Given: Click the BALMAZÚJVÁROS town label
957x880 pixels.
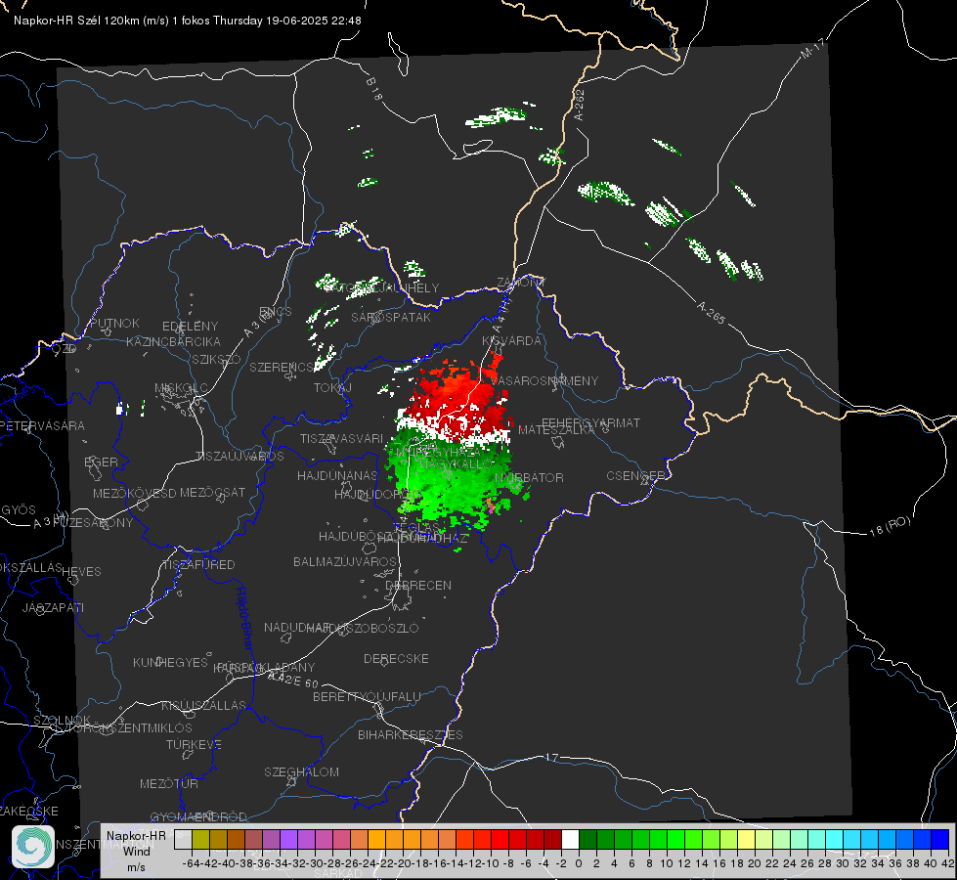Looking at the screenshot, I should (345, 561).
